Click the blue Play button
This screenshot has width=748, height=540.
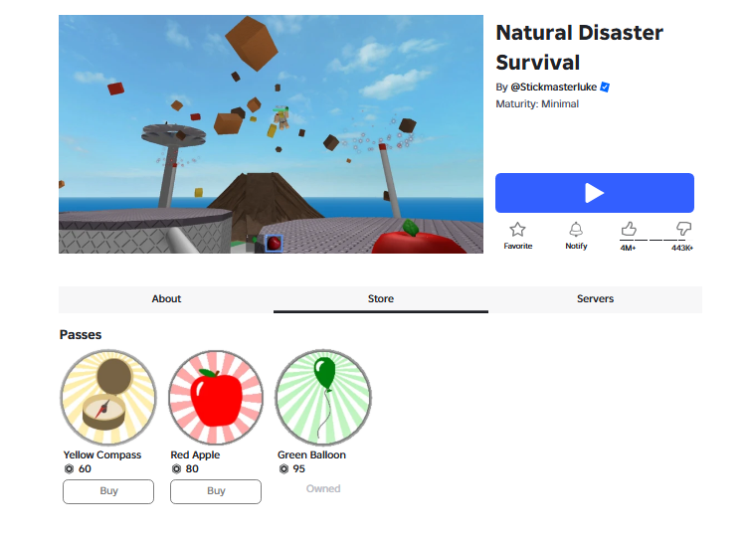click(x=595, y=193)
